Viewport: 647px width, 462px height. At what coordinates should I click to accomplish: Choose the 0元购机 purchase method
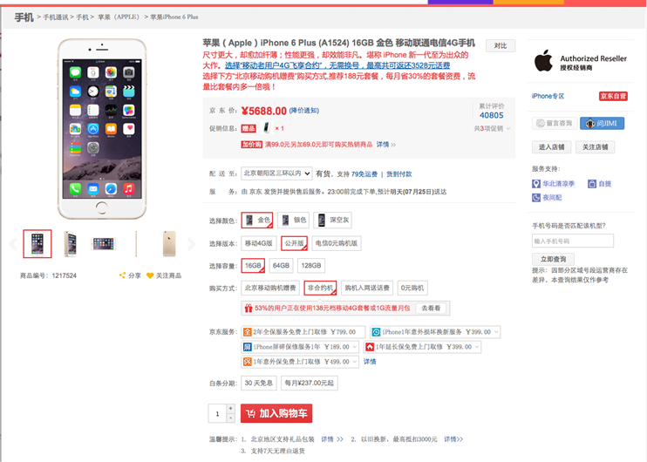click(x=412, y=288)
